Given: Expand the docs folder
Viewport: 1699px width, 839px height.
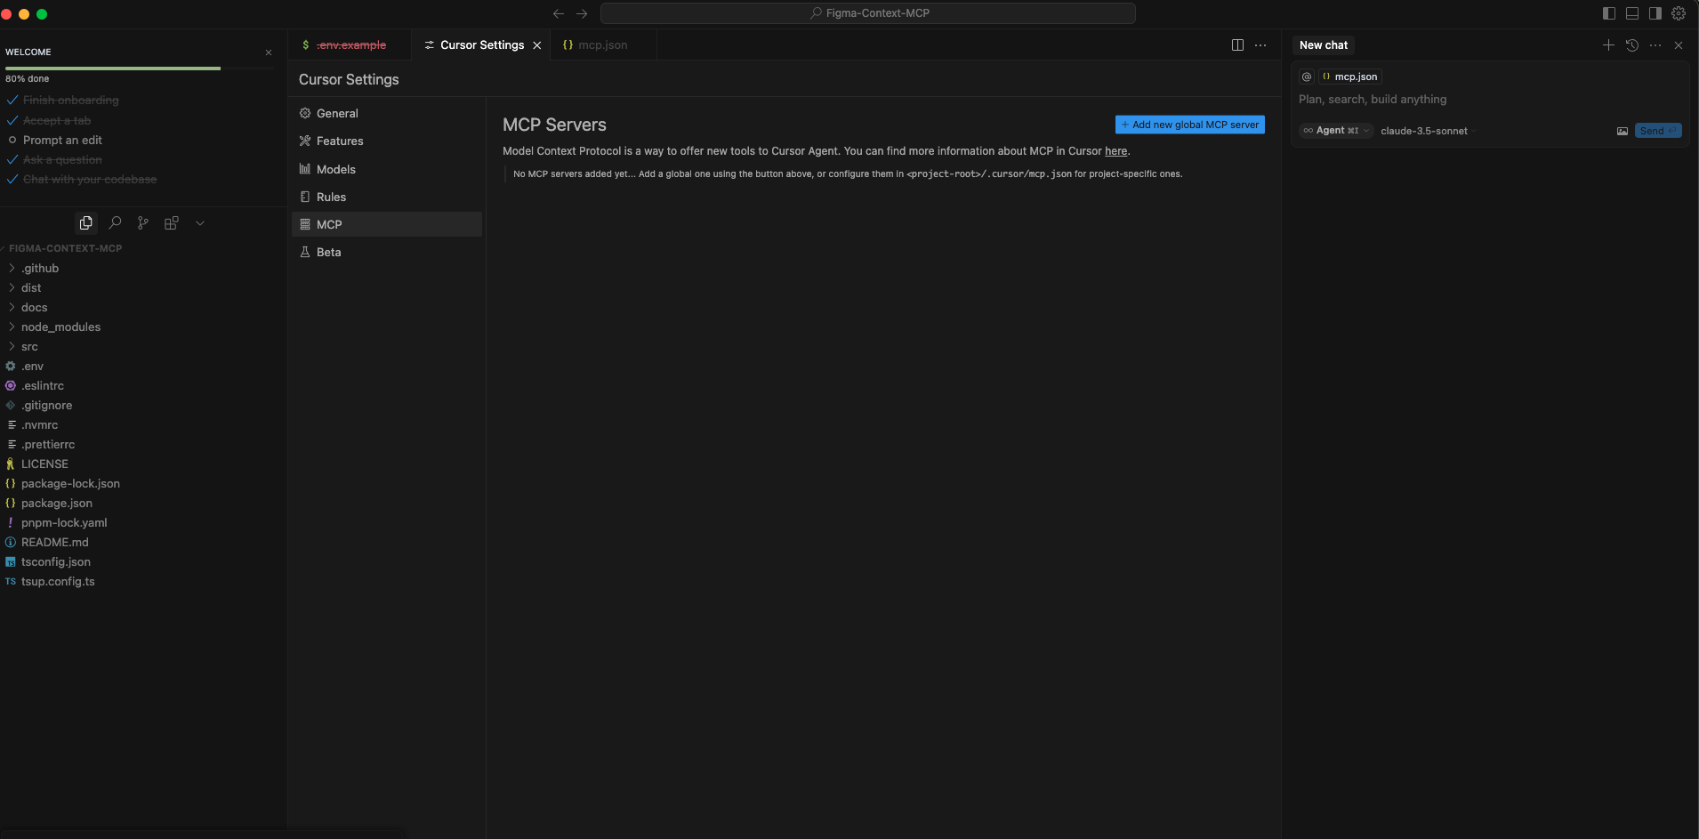Looking at the screenshot, I should click(x=143, y=308).
